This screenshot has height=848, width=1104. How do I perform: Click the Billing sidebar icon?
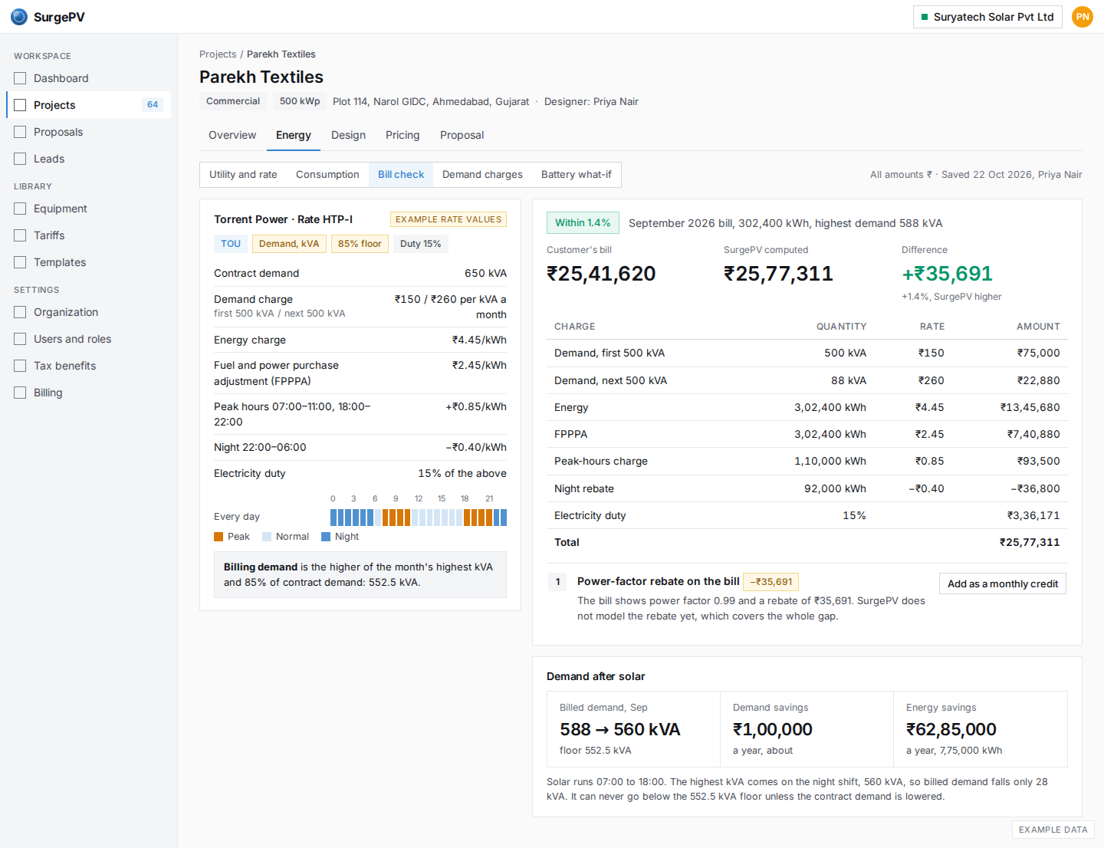[20, 393]
